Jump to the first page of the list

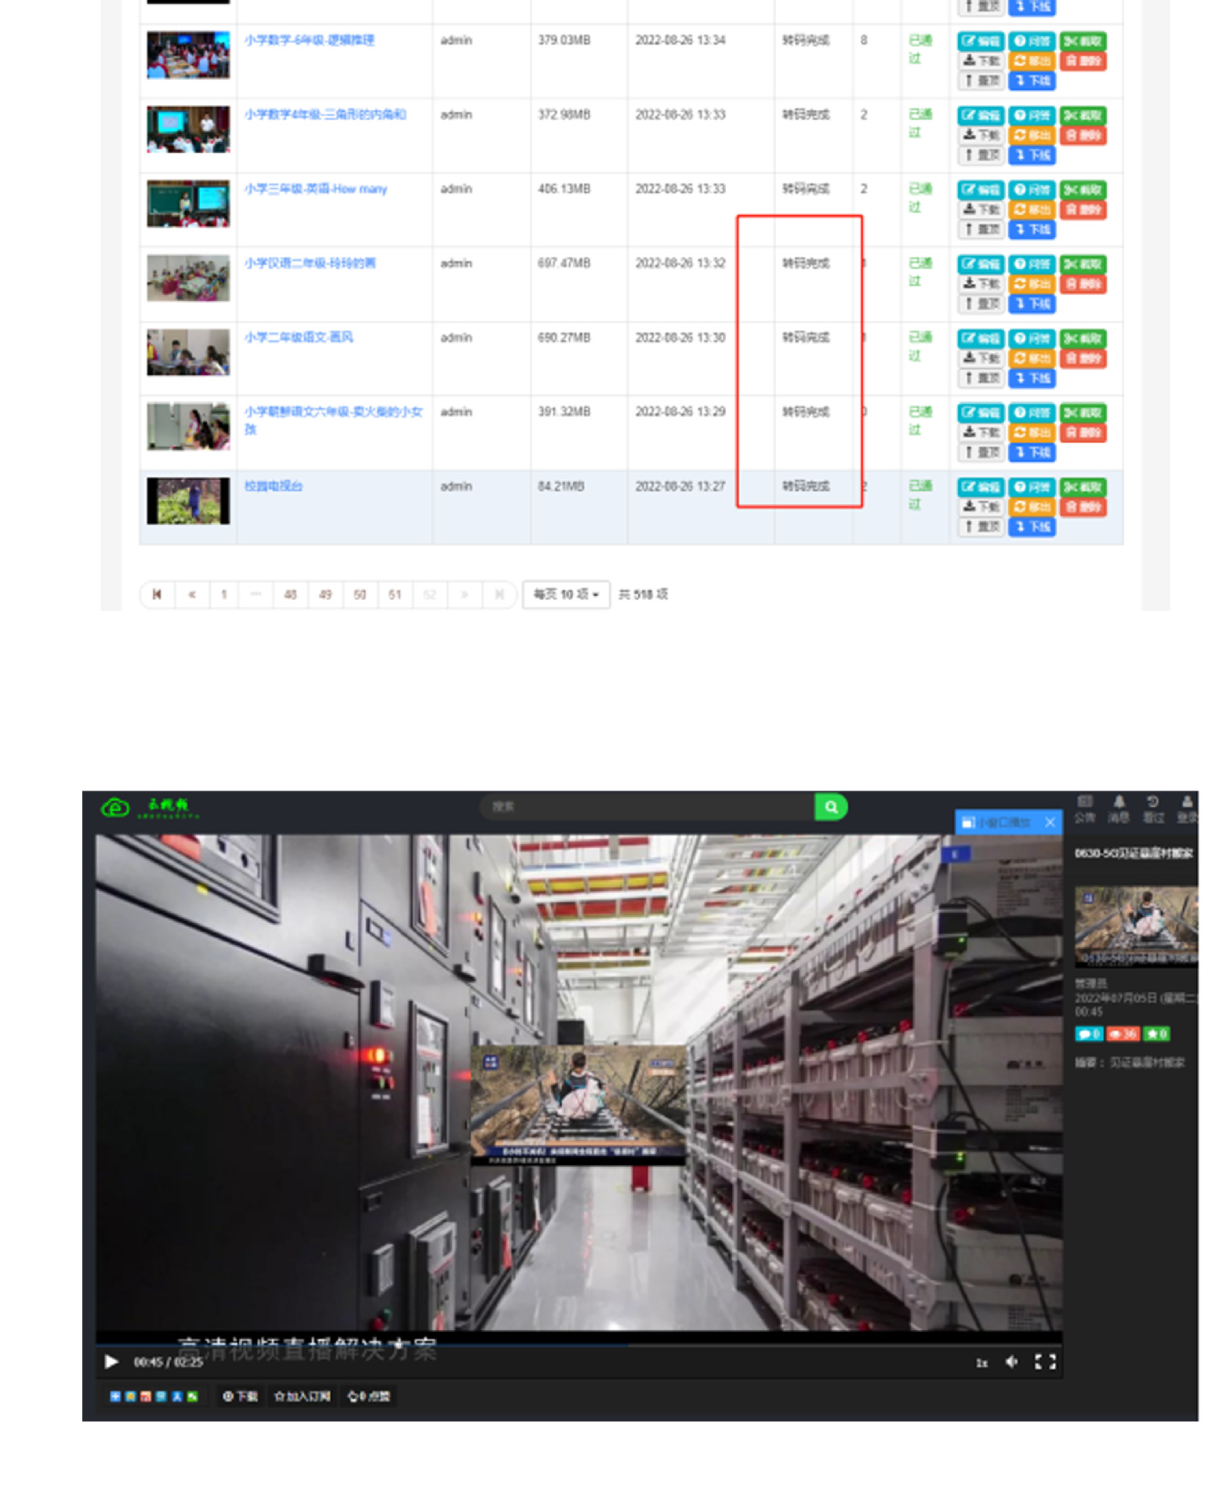click(157, 594)
